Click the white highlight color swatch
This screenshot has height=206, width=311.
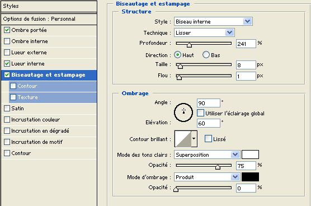(250, 154)
